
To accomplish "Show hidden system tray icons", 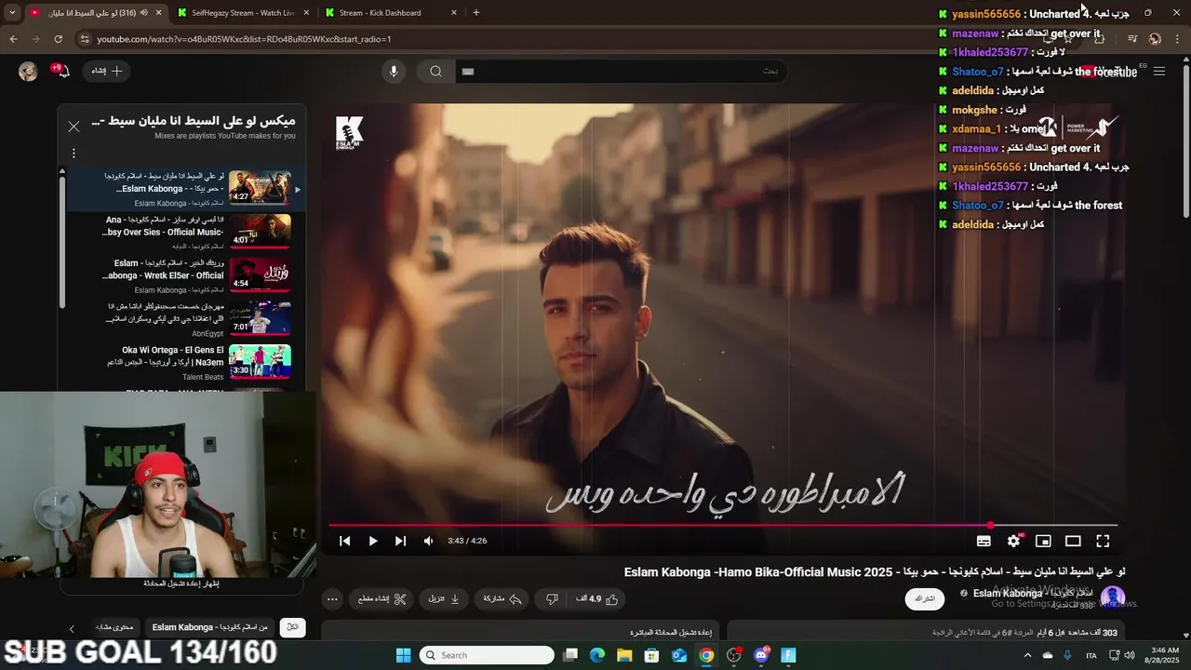I will 1028,655.
